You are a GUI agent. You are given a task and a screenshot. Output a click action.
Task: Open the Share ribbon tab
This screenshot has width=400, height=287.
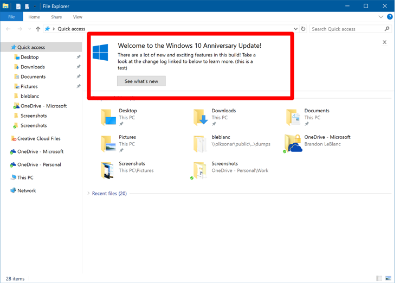pos(56,17)
